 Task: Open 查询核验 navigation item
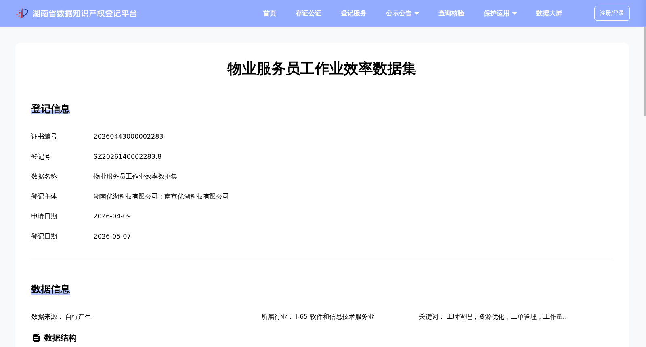tap(451, 13)
